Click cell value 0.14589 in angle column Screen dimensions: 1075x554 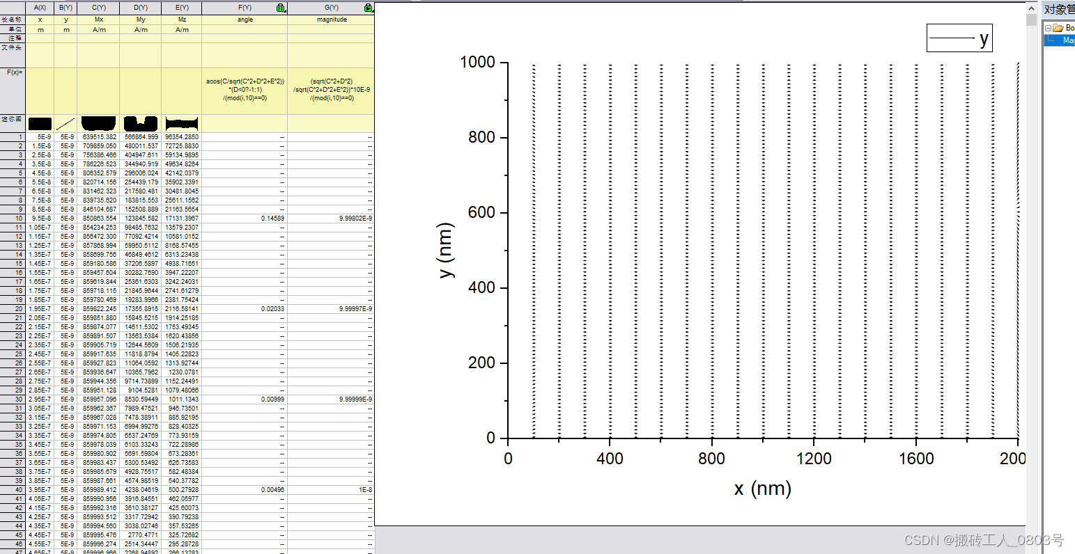[245, 219]
